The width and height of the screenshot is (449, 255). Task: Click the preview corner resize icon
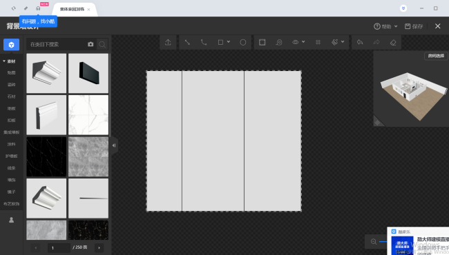[x=378, y=123]
